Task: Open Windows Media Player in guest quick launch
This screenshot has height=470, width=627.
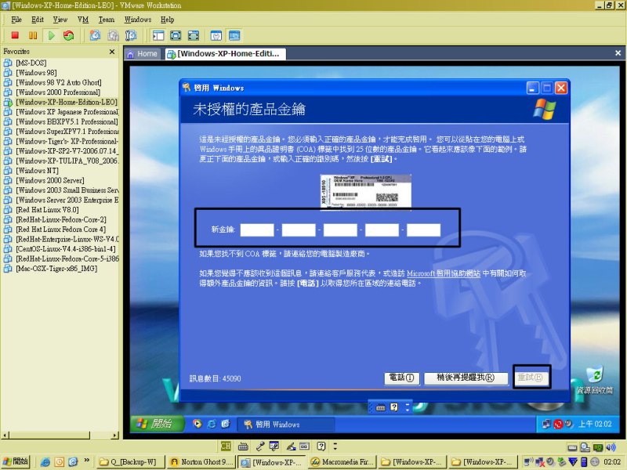Action: click(x=198, y=424)
